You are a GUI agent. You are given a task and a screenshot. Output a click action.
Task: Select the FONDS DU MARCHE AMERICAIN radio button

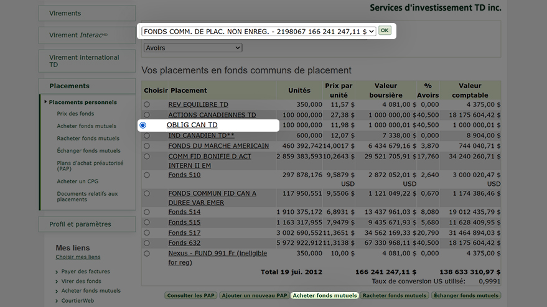(x=146, y=146)
